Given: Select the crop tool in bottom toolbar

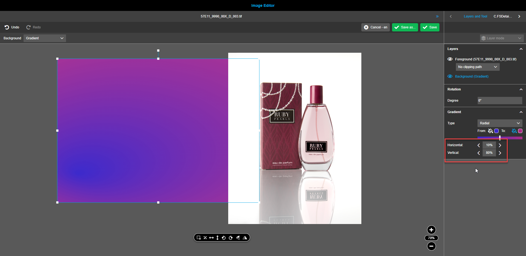Looking at the screenshot, I should pos(199,237).
